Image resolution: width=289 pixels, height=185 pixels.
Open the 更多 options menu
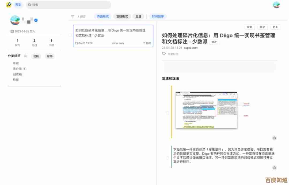click(x=275, y=27)
